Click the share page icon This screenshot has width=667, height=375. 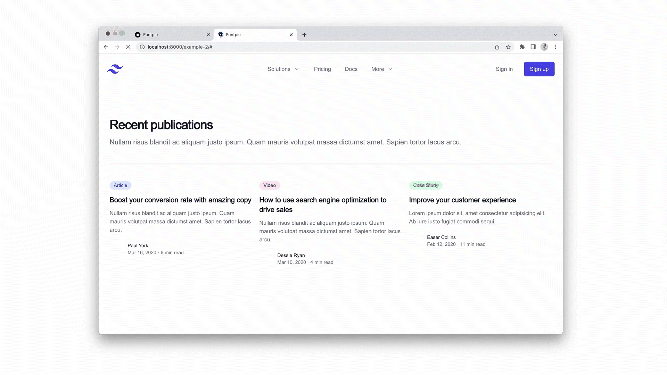pyautogui.click(x=497, y=47)
